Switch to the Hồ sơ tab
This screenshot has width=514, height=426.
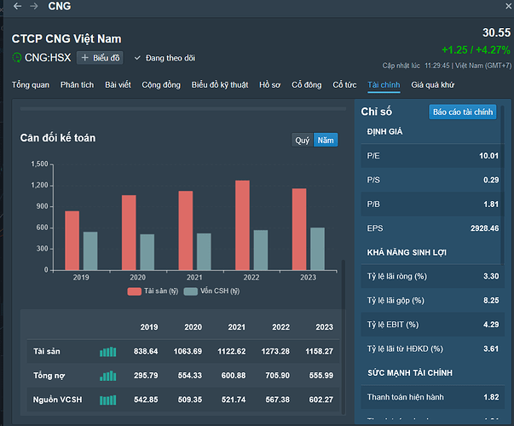(269, 85)
